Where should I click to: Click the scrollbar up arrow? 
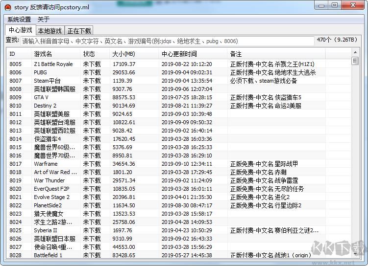(355, 52)
